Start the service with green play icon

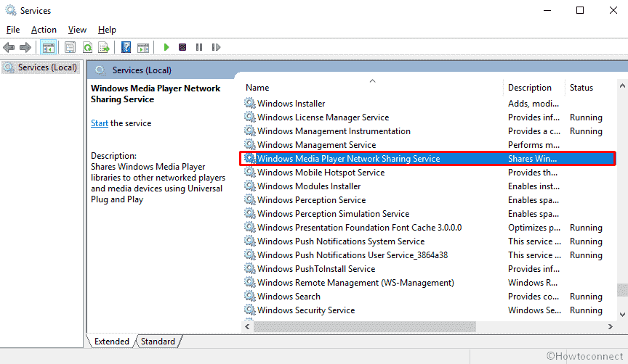[166, 47]
